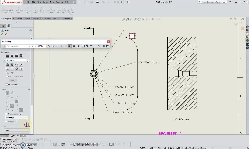Click Link to Property icon
This screenshot has height=149, width=249.
[x=12, y=65]
